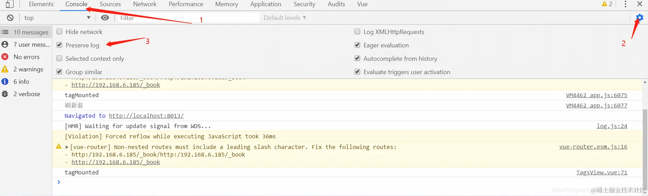This screenshot has width=648, height=196.
Task: Open the Default levels dropdown
Action: (x=285, y=18)
